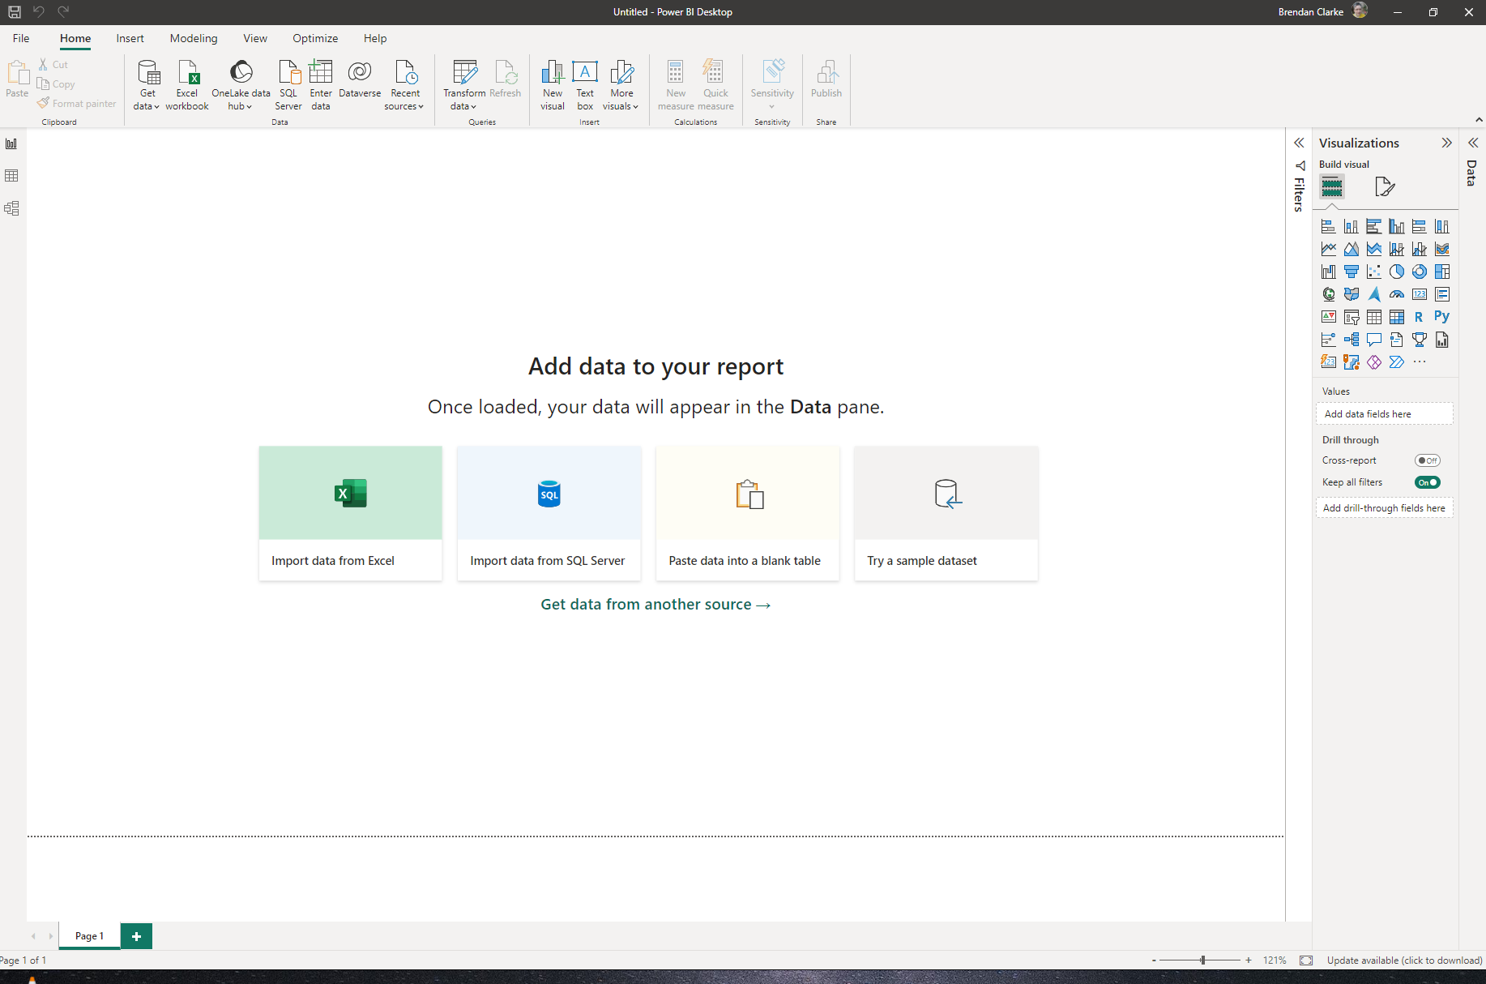The height and width of the screenshot is (984, 1486).
Task: Click the zoom in plus button
Action: [1249, 960]
